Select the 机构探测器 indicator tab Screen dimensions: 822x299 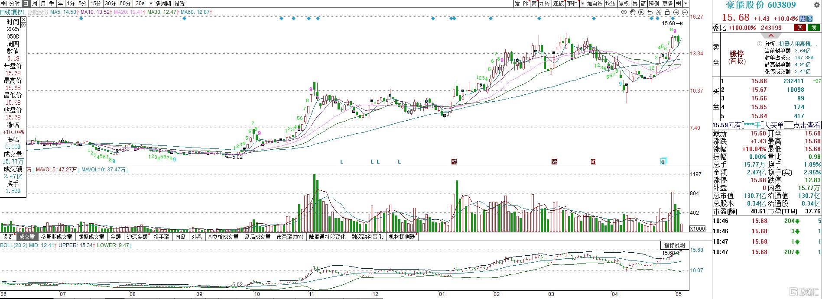coord(402,237)
